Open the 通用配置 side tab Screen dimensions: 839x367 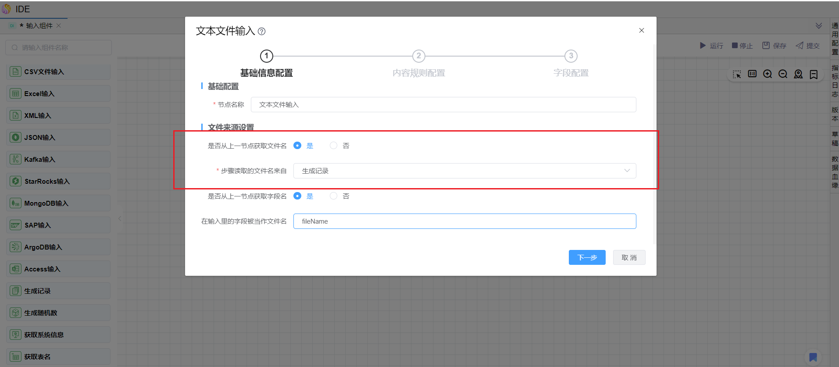(x=835, y=39)
